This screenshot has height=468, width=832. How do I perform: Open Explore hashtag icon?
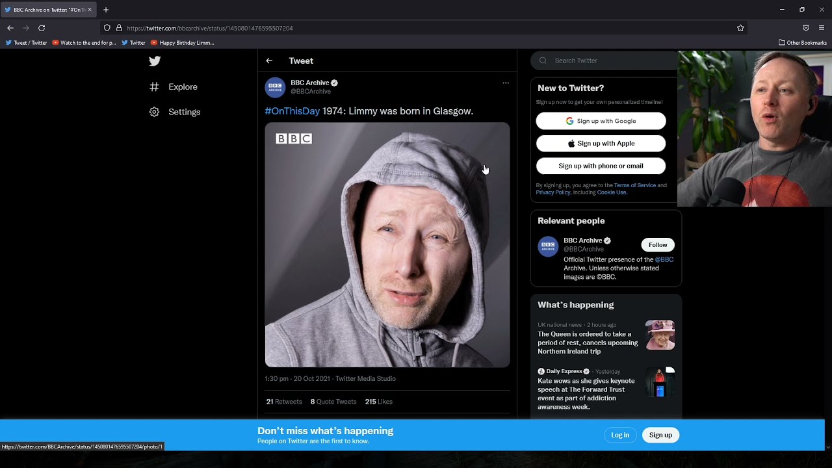pyautogui.click(x=154, y=86)
